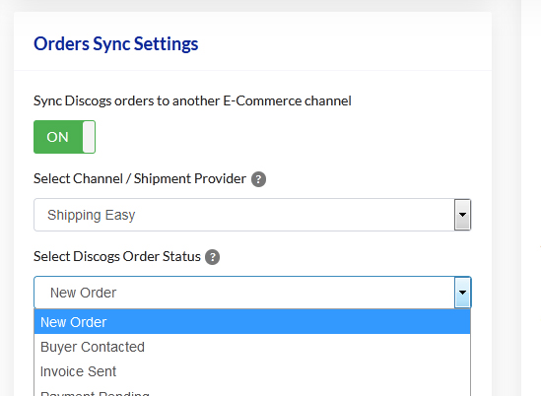Open the Shipping Easy channel dropdown
The height and width of the screenshot is (396, 541).
pos(252,215)
